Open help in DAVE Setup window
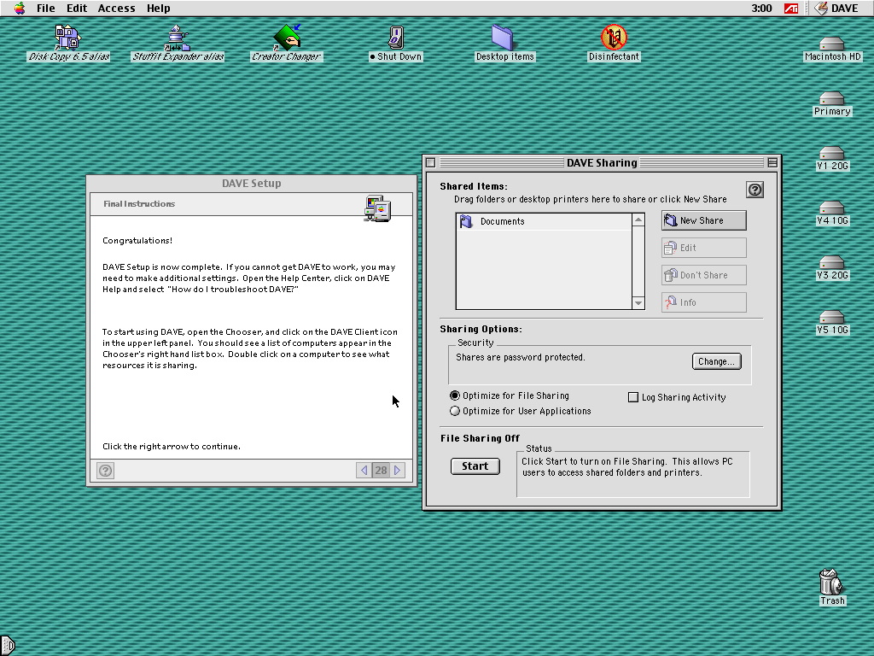Viewport: 874px width, 656px height. pyautogui.click(x=105, y=471)
